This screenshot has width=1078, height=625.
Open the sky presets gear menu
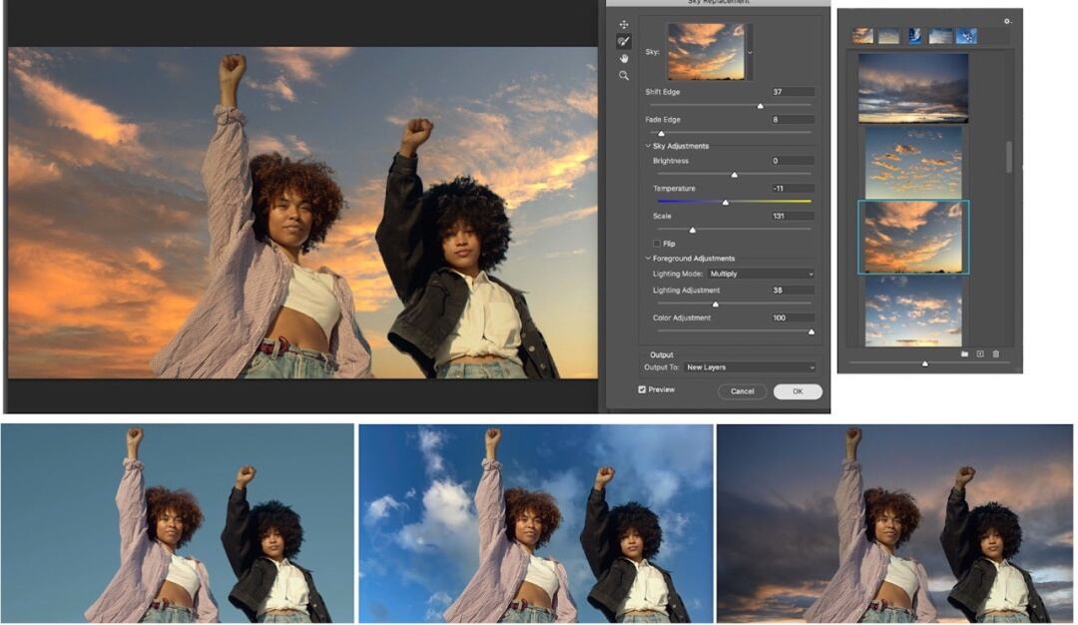1007,21
